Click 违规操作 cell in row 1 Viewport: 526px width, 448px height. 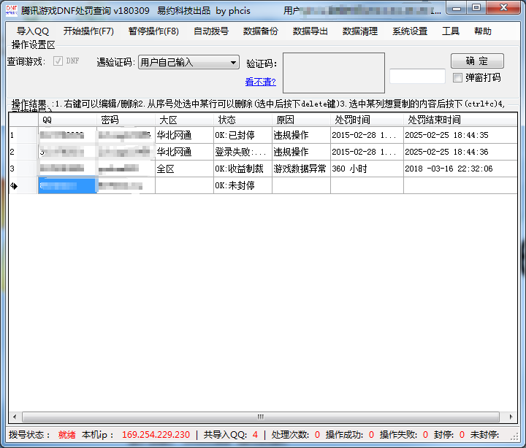click(x=301, y=135)
